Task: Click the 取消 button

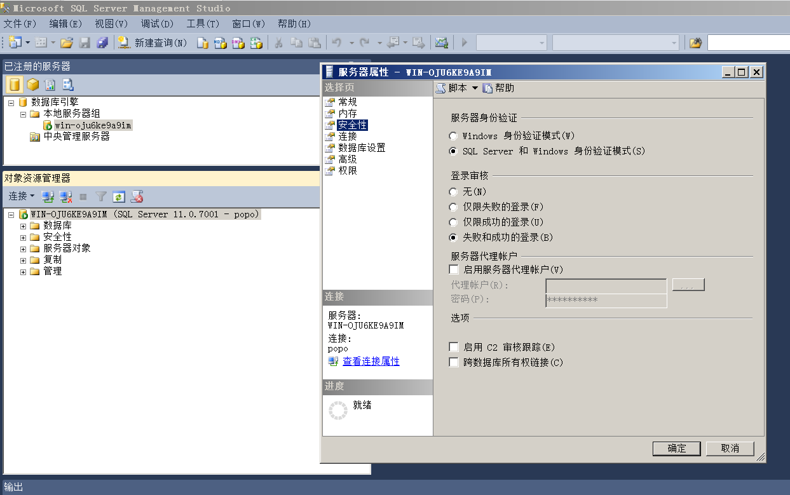Action: click(x=730, y=449)
